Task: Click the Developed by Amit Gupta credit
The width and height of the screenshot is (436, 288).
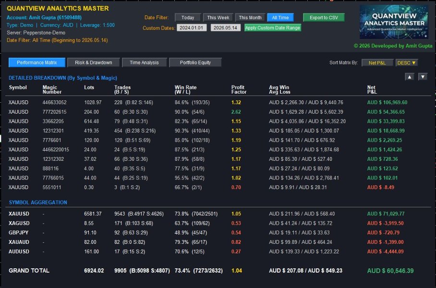Action: coord(393,46)
